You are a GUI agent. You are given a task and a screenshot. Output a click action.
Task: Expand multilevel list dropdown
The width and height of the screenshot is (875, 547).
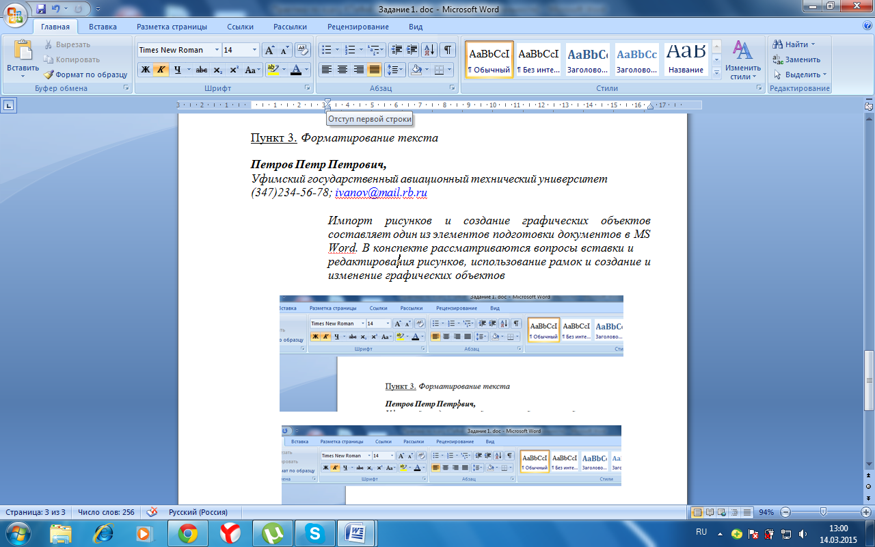click(x=377, y=50)
